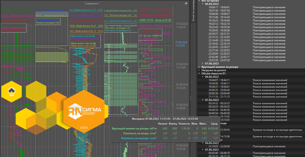
Task: Collapse 06.06.2022 node under 'Объём ёмкости 01'
Action: pyautogui.click(x=203, y=77)
